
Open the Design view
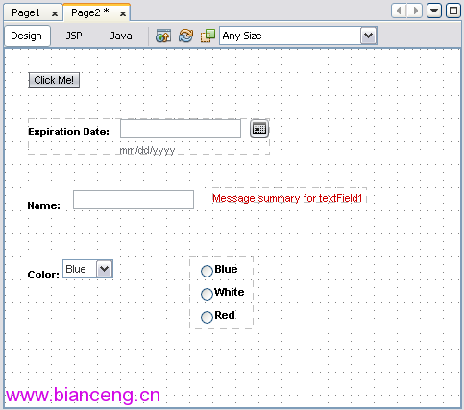27,36
